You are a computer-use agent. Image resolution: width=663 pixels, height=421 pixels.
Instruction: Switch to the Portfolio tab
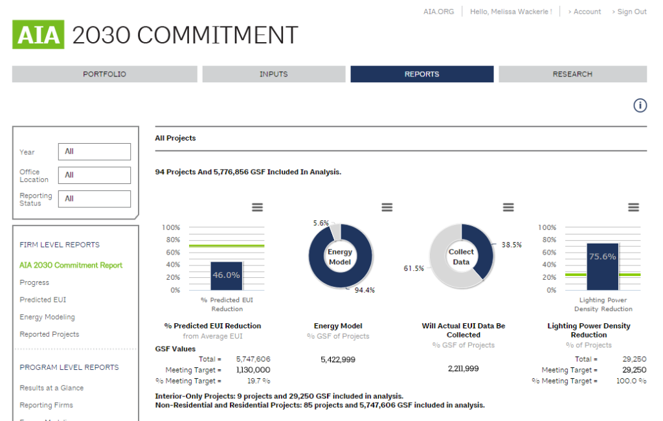coord(104,74)
